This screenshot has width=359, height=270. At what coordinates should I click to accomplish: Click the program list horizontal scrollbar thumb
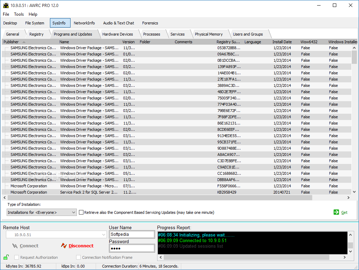160,197
